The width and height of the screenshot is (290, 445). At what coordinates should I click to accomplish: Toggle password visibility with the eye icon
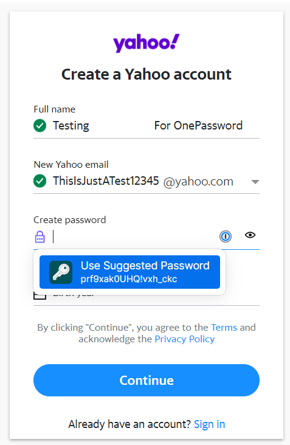pos(250,235)
